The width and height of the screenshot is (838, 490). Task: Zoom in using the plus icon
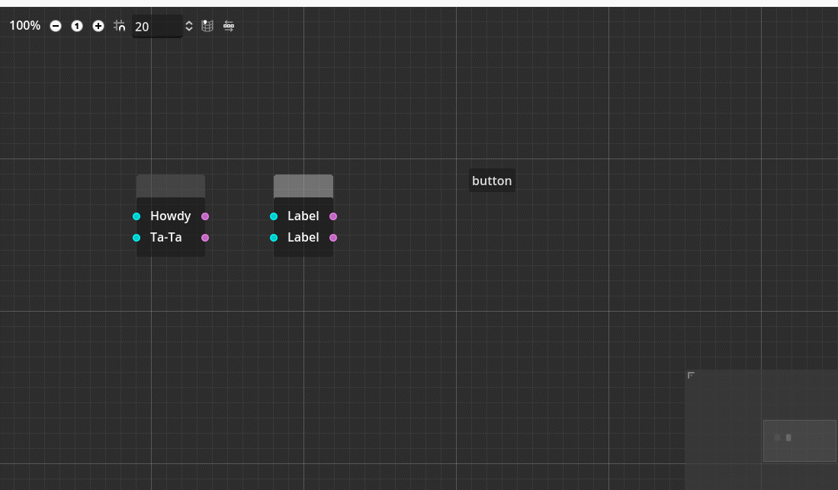pos(98,26)
